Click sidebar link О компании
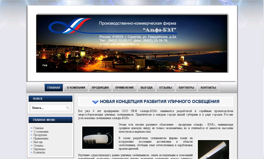The height and width of the screenshot is (159, 264). [41, 132]
